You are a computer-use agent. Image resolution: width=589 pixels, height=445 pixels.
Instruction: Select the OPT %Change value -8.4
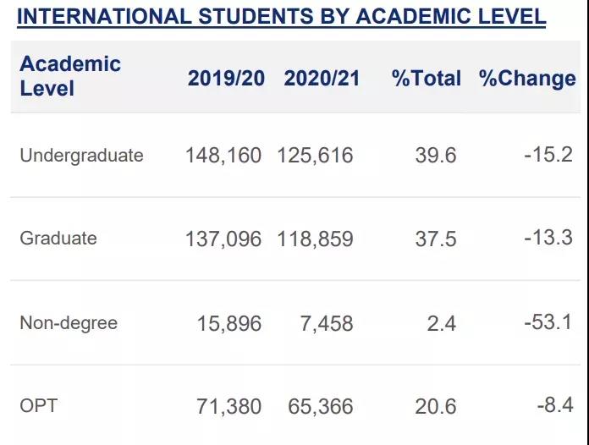(x=555, y=405)
